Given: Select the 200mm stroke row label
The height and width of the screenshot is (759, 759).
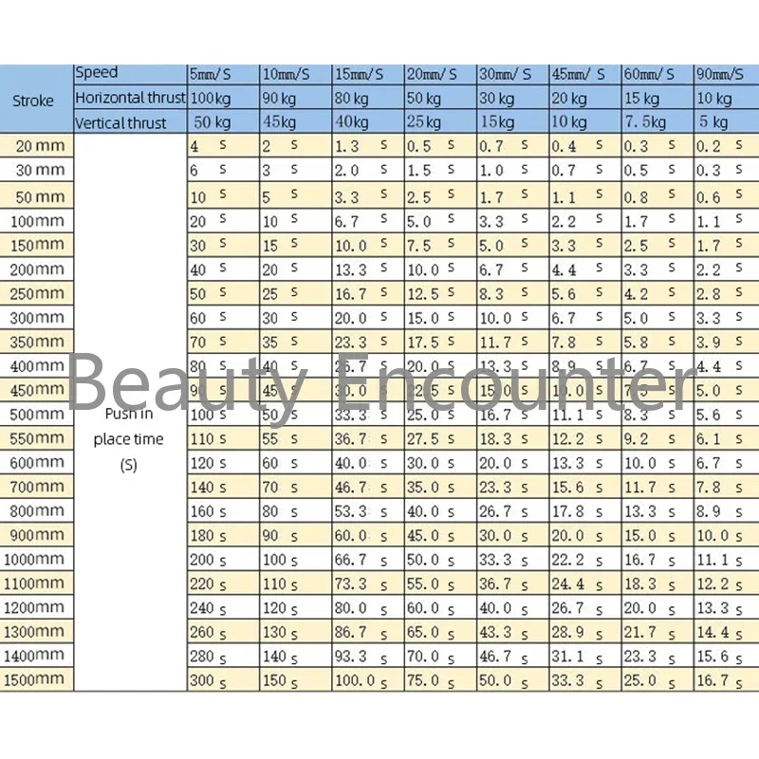Looking at the screenshot, I should 36,269.
